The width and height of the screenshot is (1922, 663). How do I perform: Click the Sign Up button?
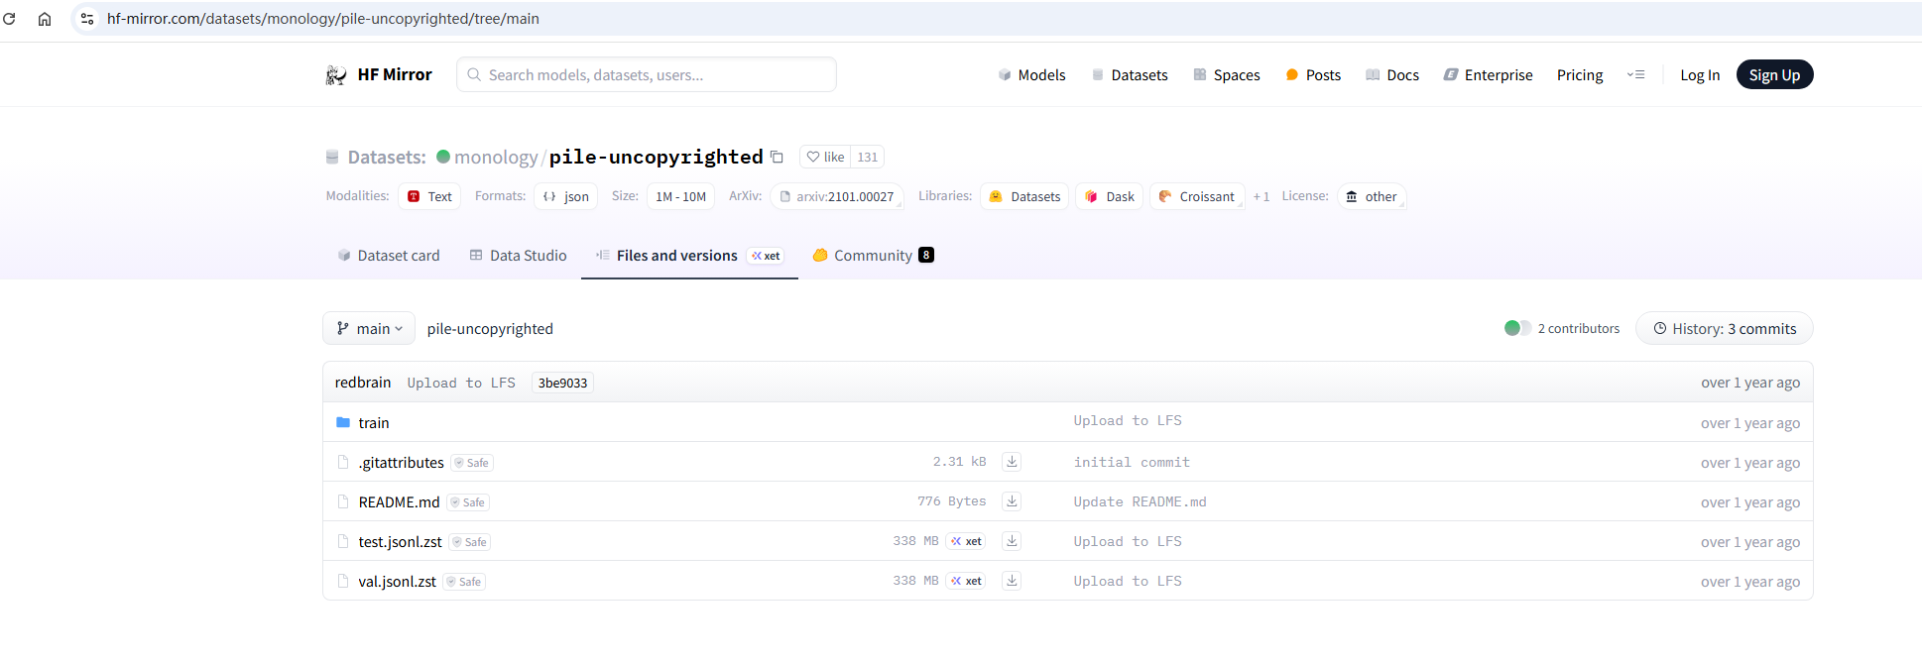1774,75
